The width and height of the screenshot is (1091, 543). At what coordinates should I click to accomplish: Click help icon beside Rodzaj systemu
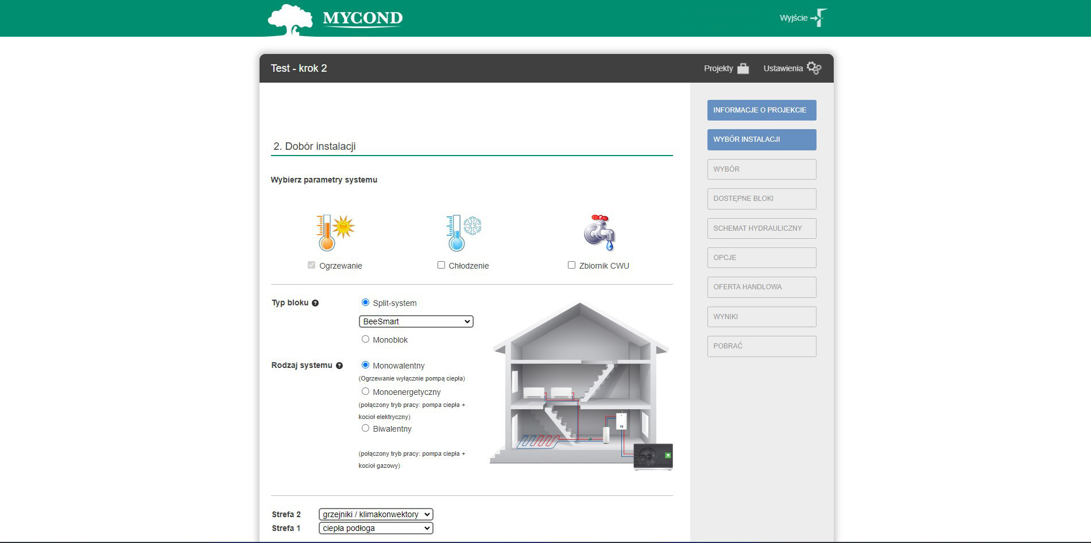click(339, 366)
